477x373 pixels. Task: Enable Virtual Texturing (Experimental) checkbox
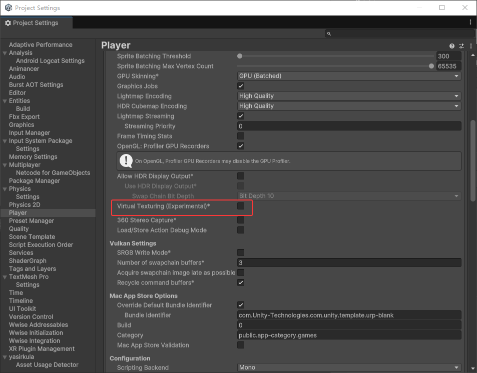pyautogui.click(x=241, y=206)
